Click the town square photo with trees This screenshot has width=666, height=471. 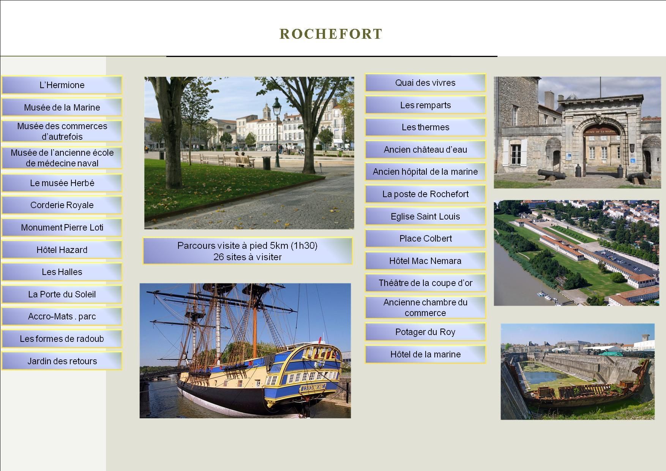tap(249, 153)
